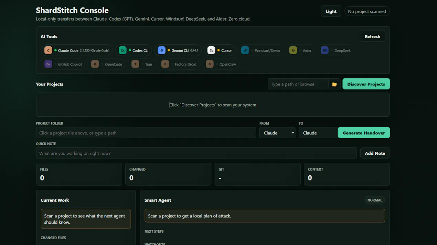Click the OpenCode tool icon
Viewport: 437px width, 245px height.
coord(95,64)
